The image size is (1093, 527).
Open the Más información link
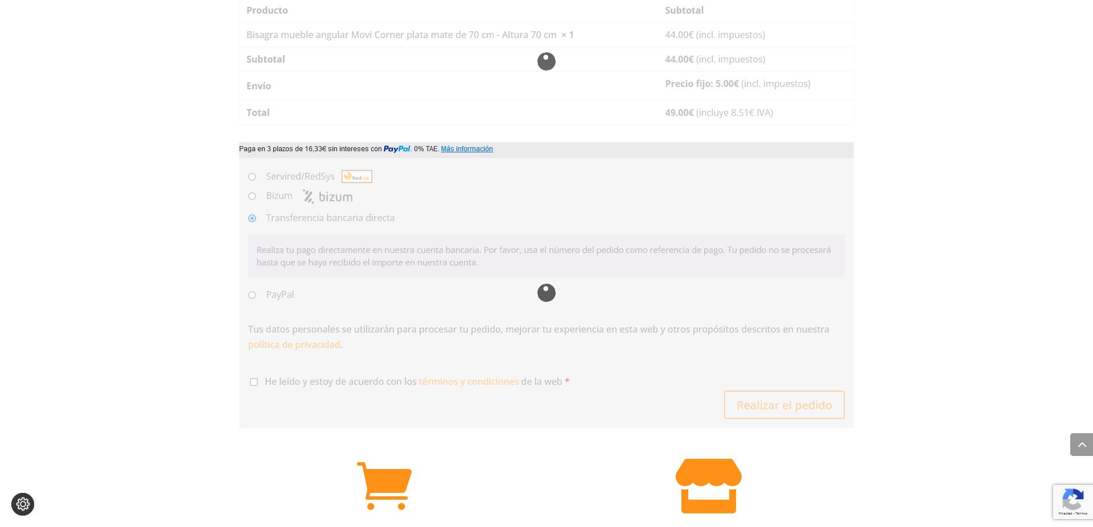[467, 149]
